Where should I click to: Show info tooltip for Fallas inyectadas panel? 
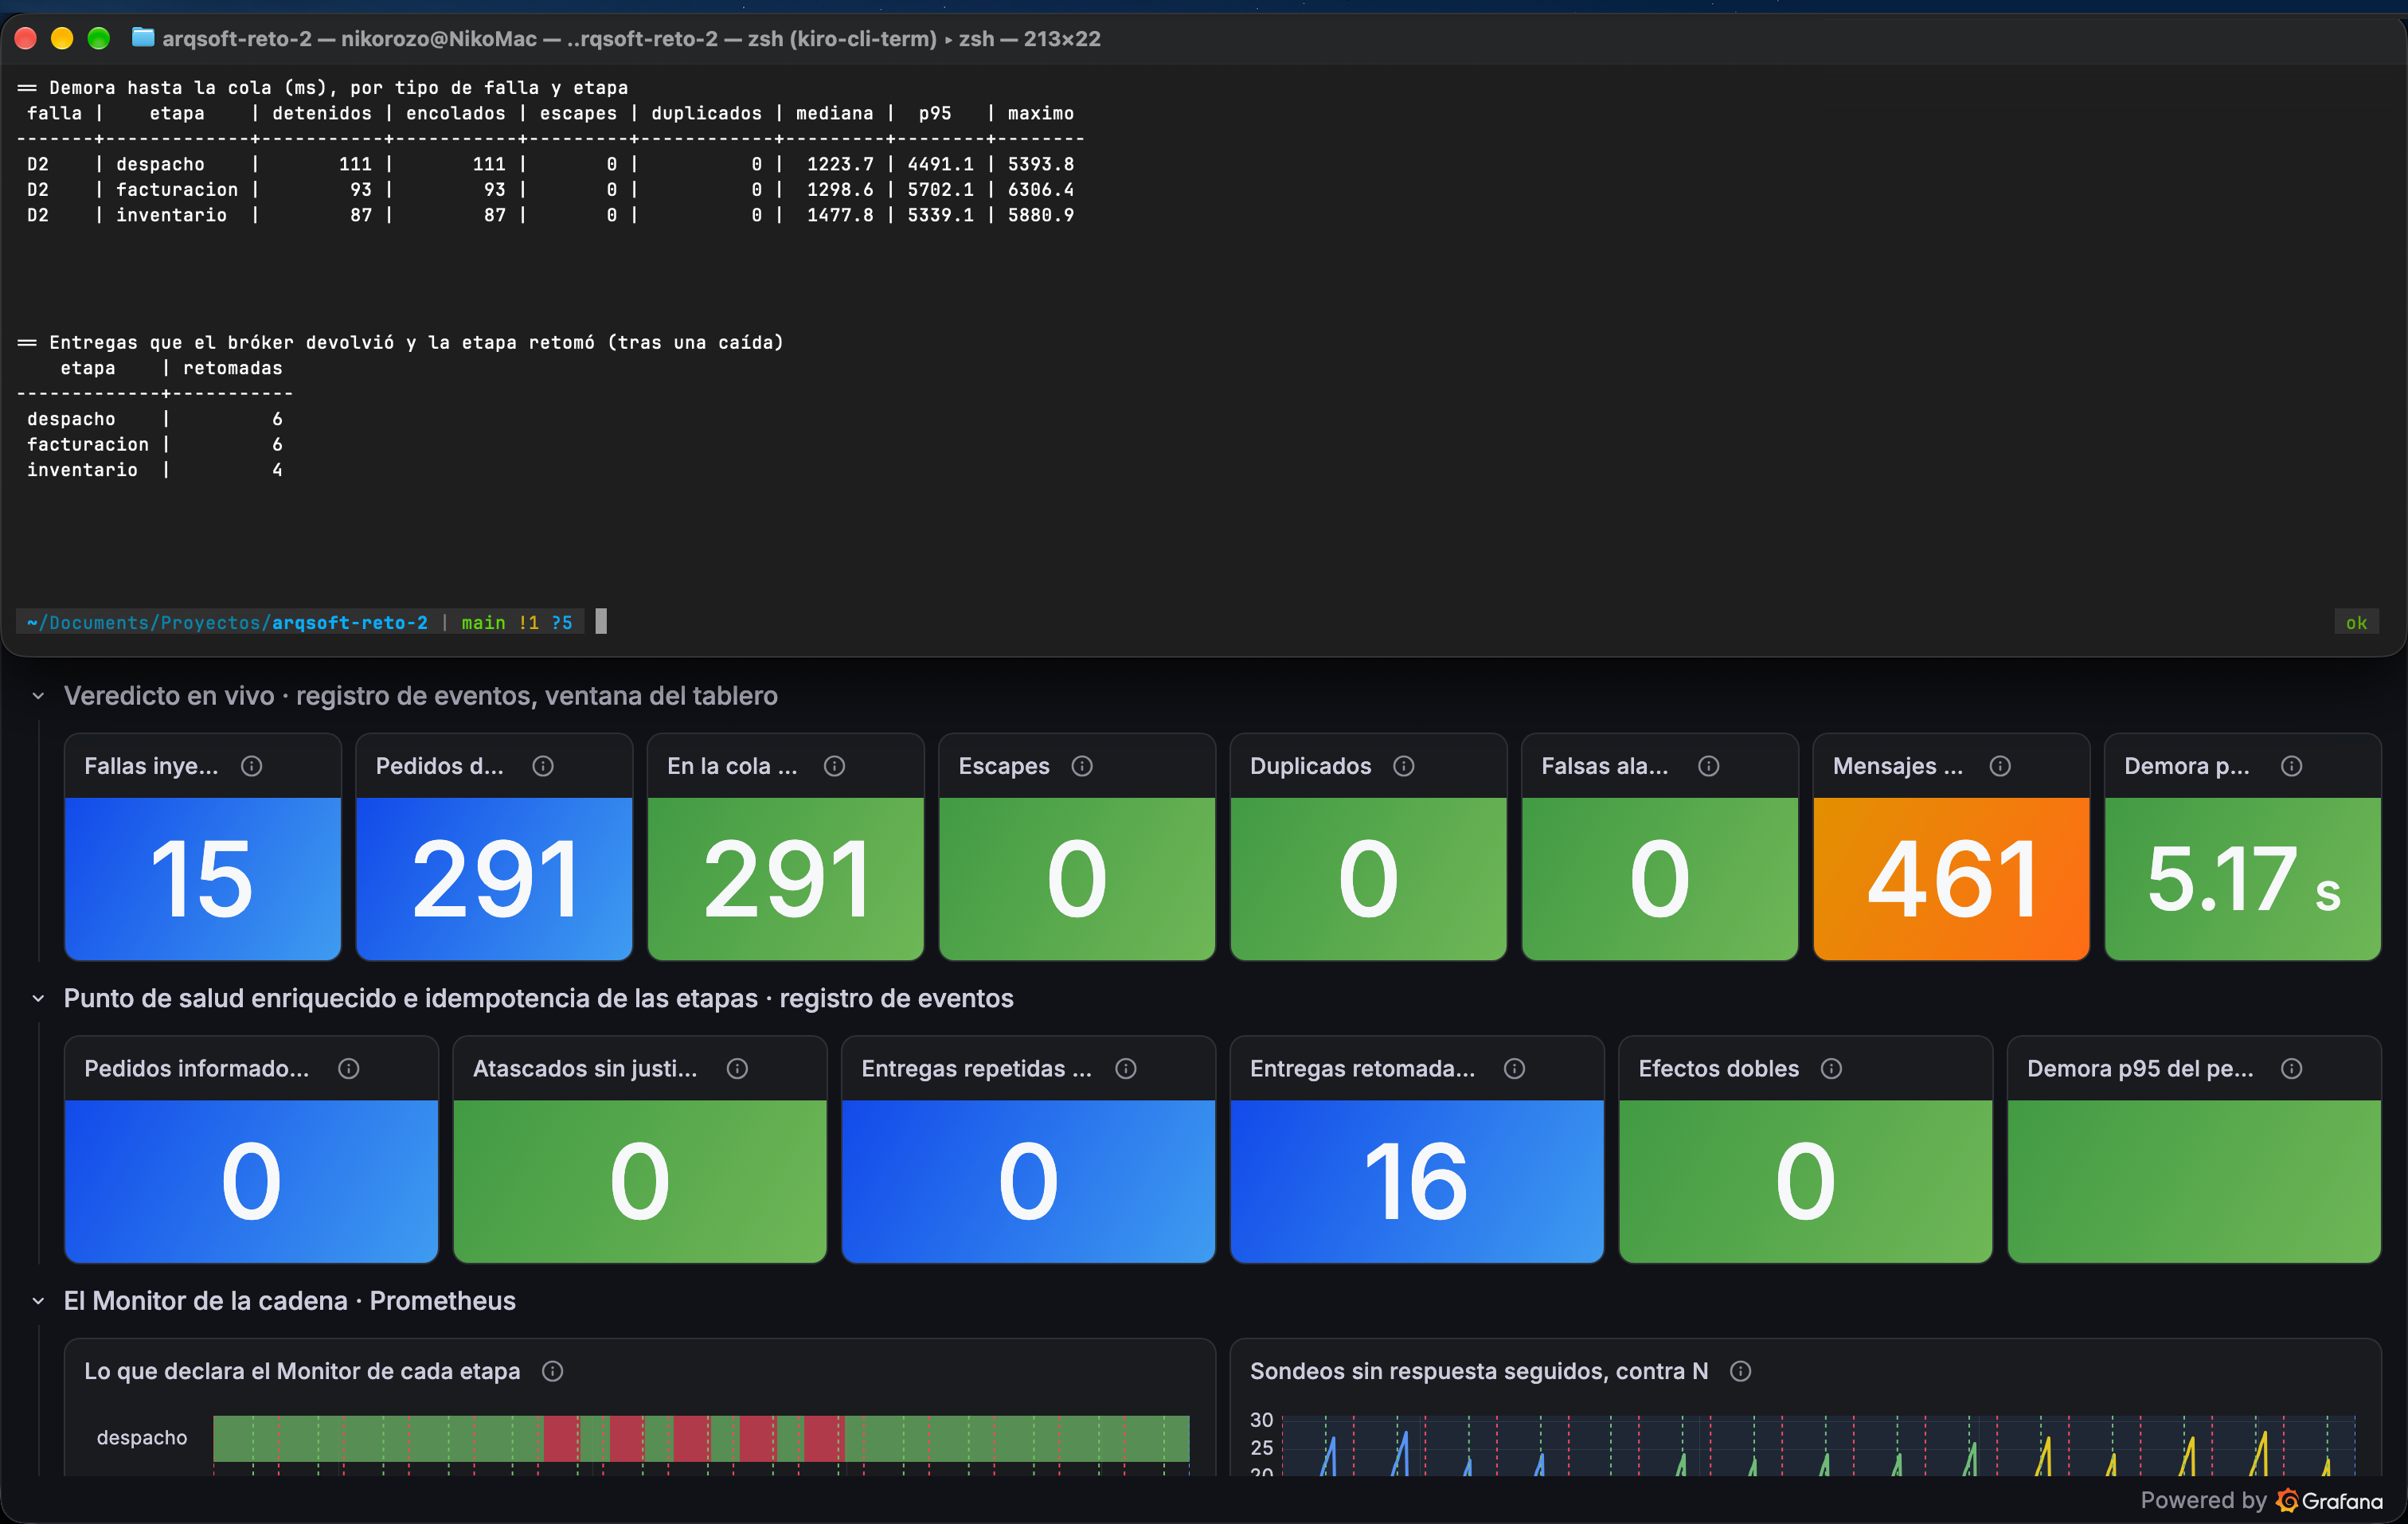click(x=251, y=766)
